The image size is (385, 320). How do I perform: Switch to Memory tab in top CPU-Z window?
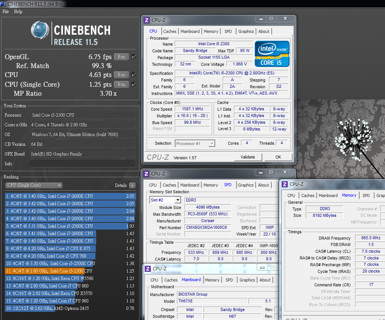[x=211, y=31]
